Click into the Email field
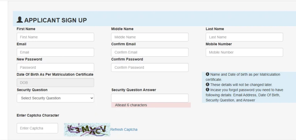The height and width of the screenshot is (140, 296). point(55,52)
